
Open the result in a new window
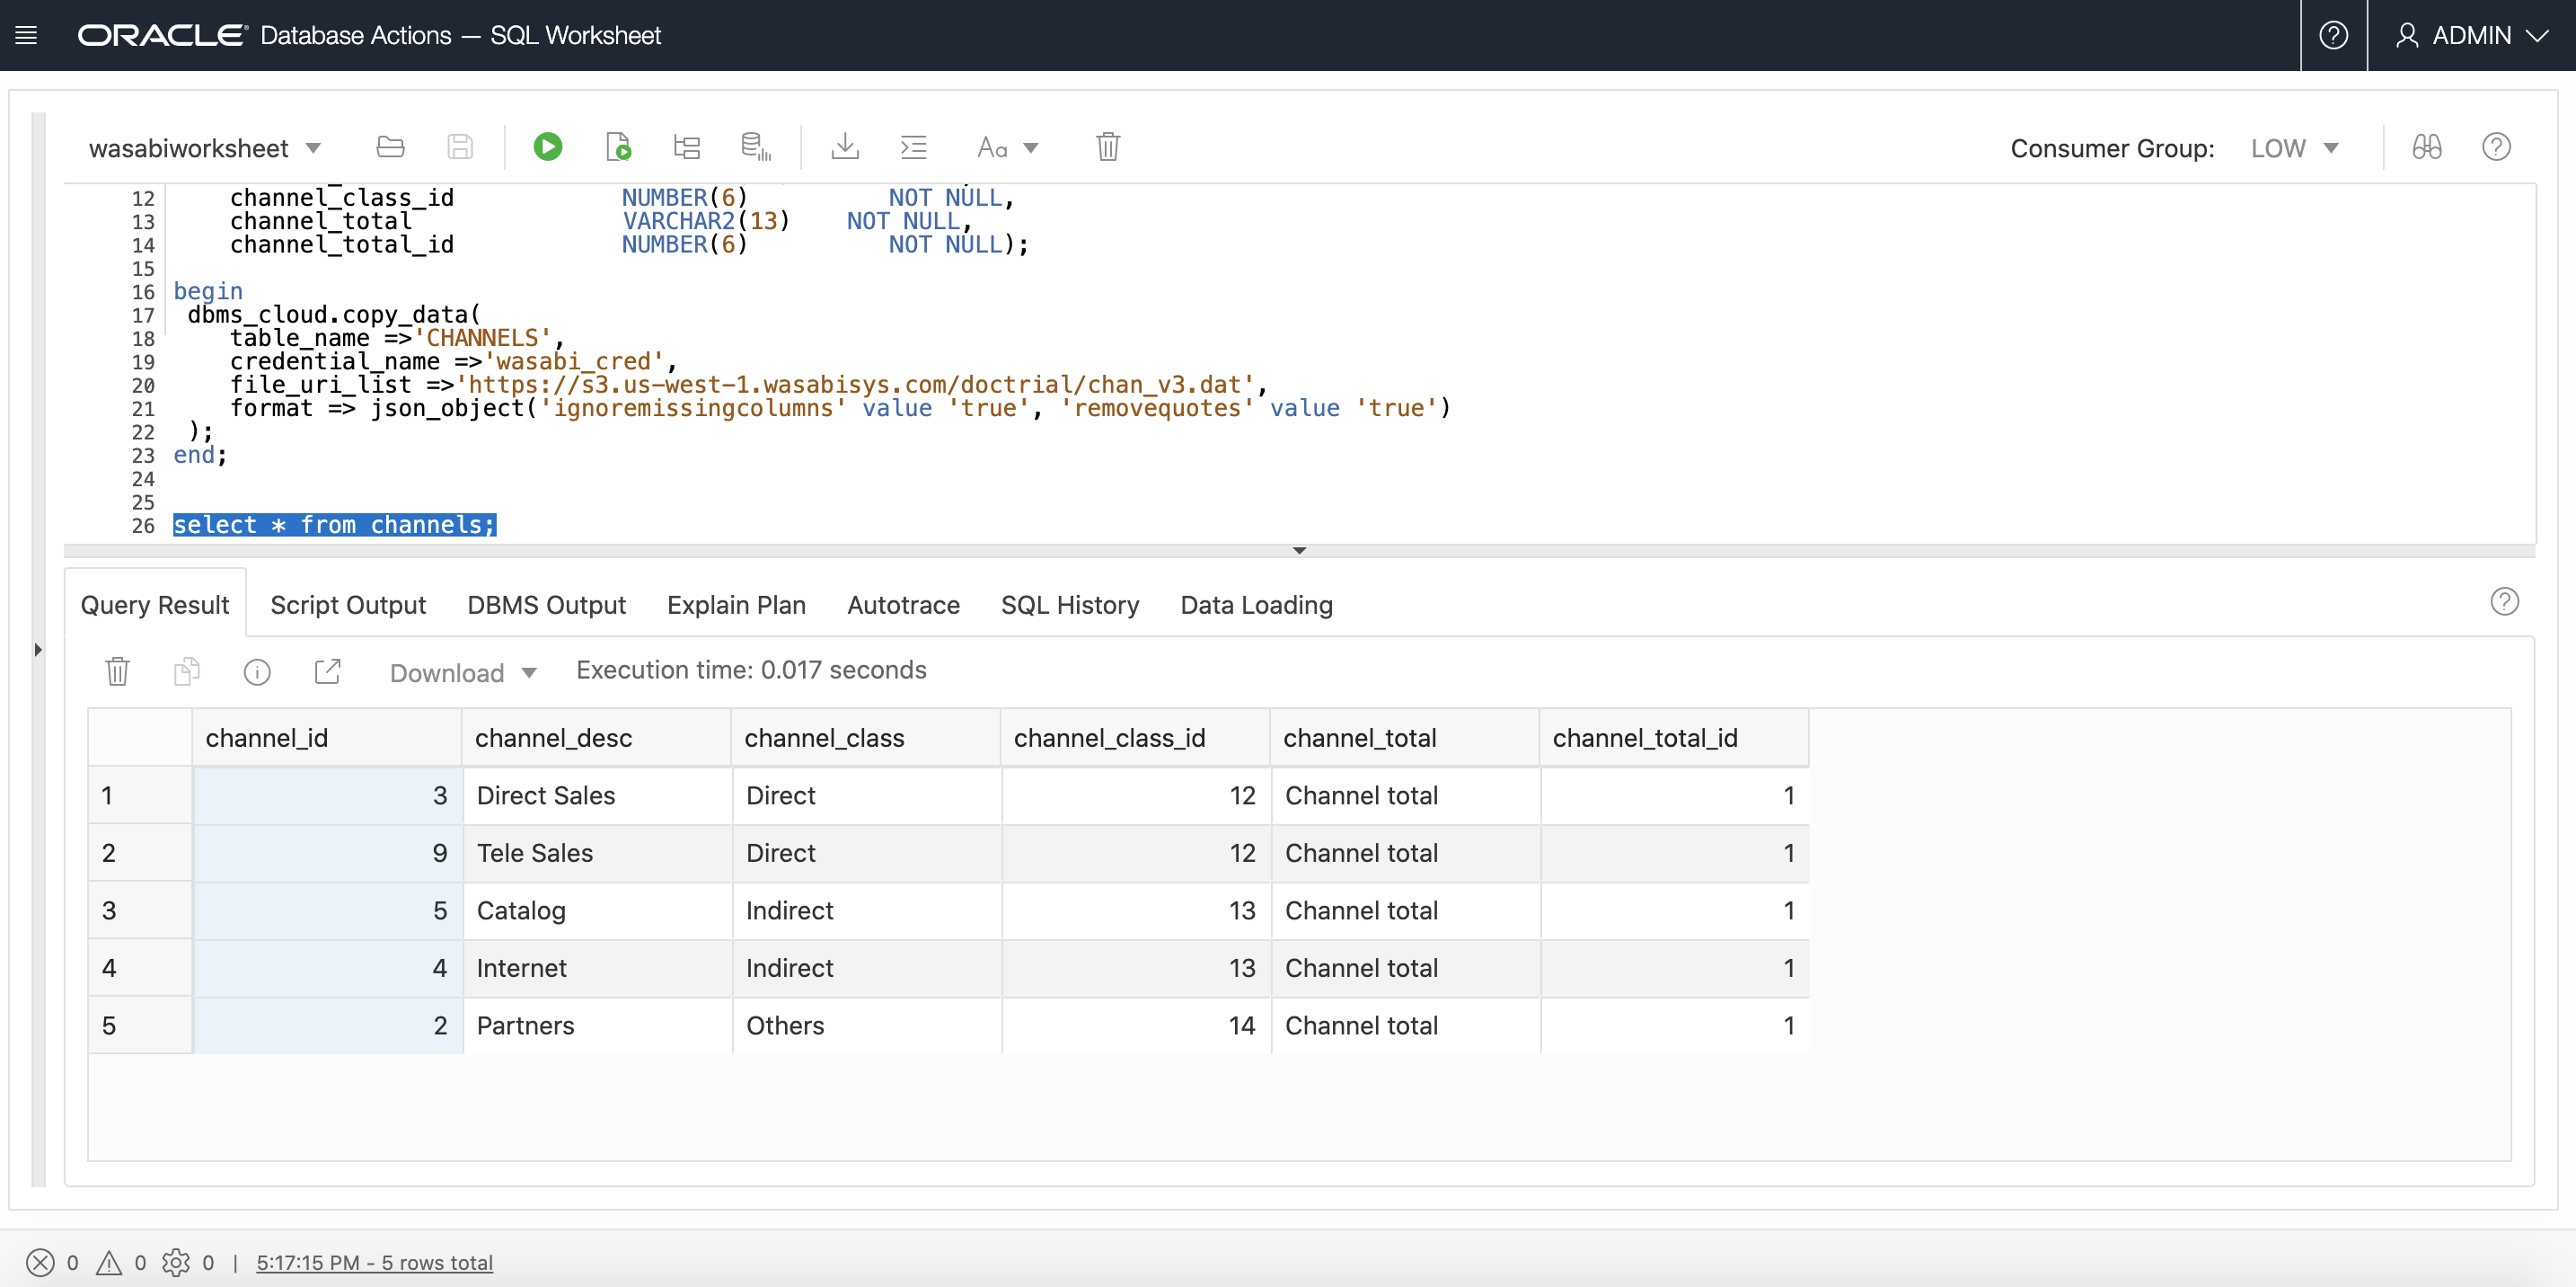coord(327,671)
